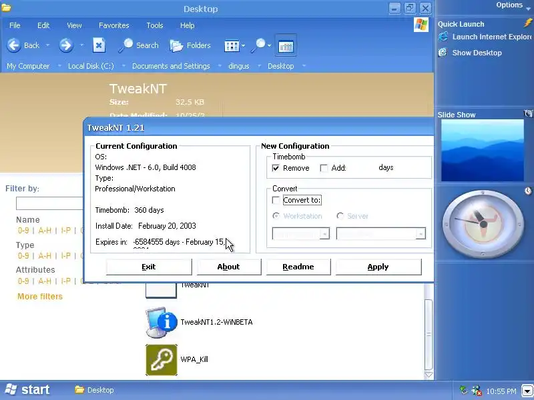
Task: Click the 10:55 PM taskbar clock
Action: 501,391
